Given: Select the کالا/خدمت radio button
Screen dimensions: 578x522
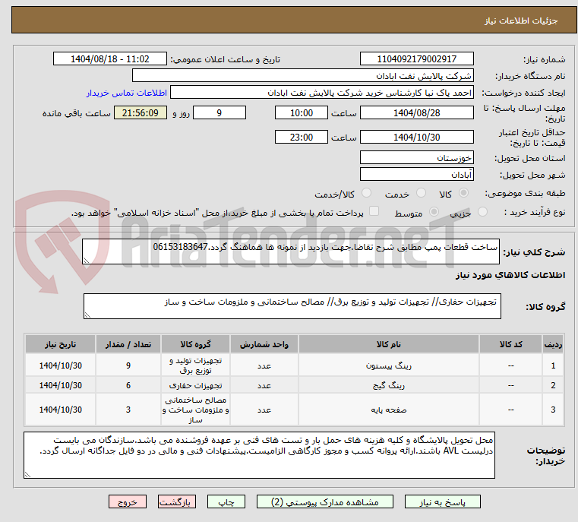Looking at the screenshot, I should click(x=366, y=193).
